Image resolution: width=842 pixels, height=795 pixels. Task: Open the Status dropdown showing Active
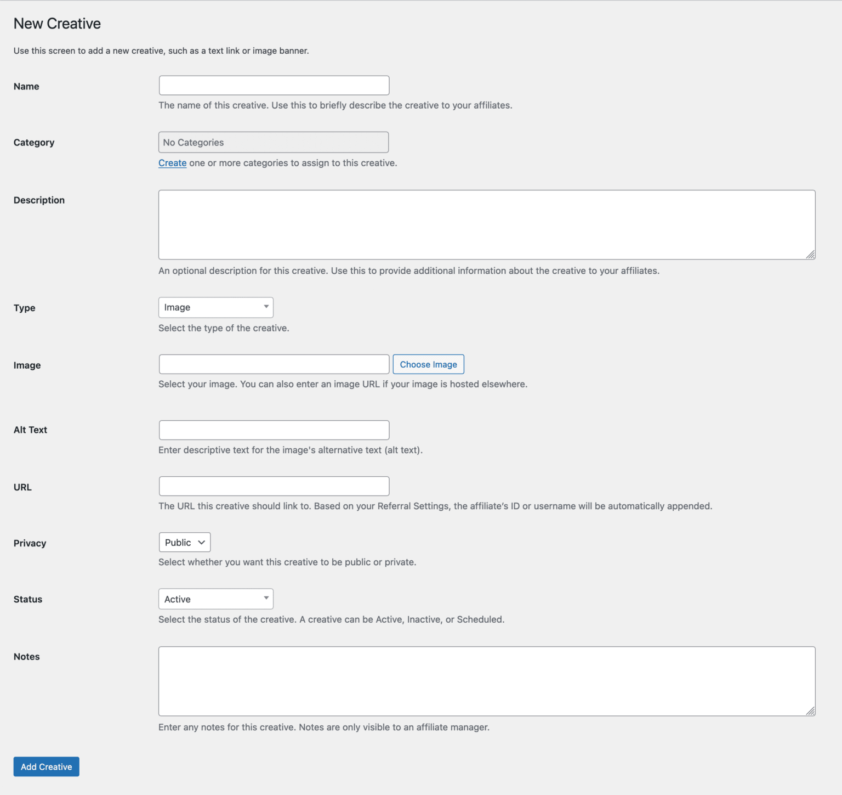coord(215,599)
